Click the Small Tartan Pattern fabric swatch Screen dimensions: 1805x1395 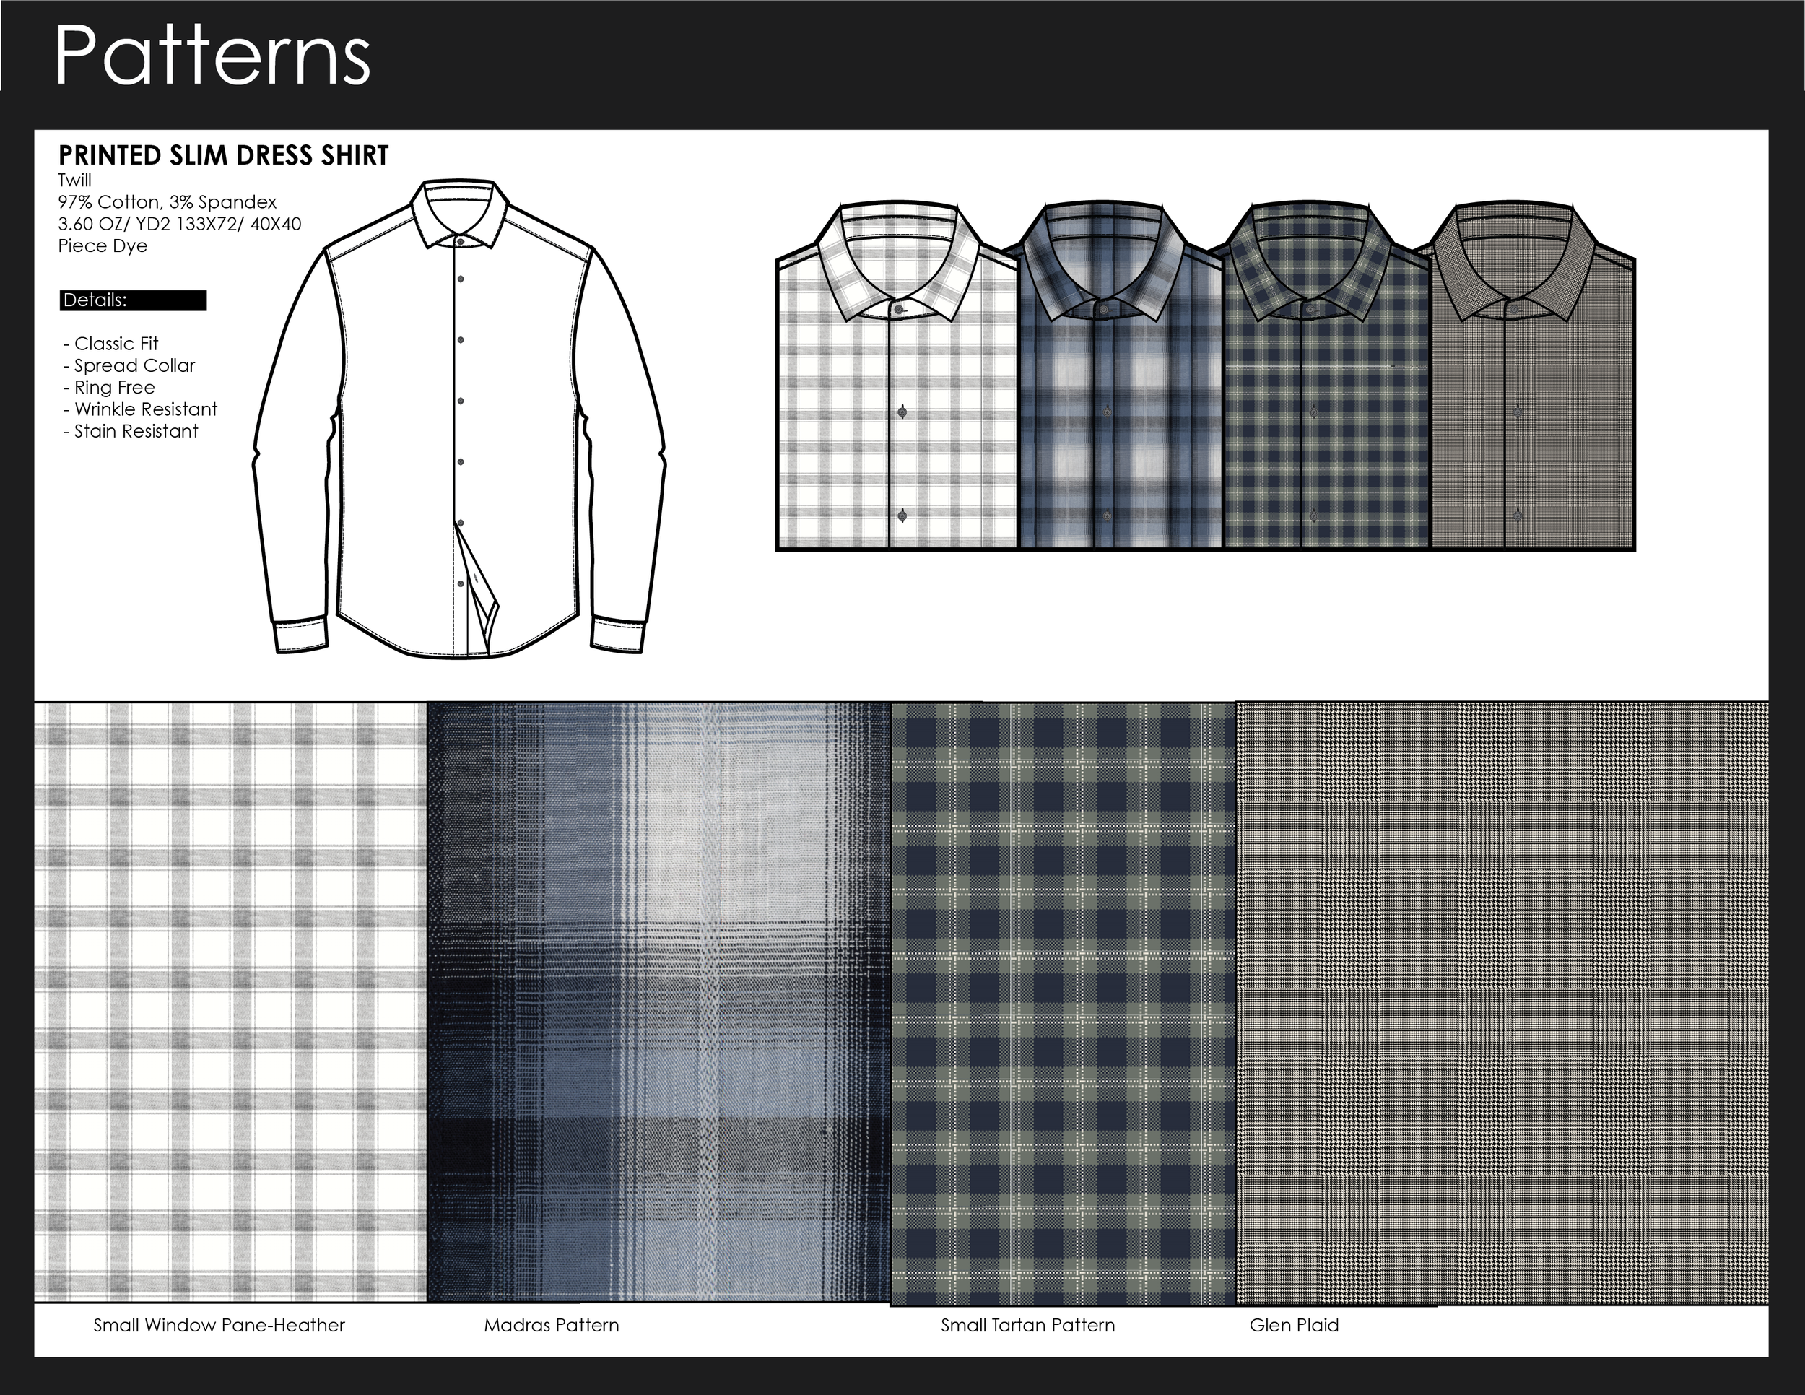(x=1063, y=1003)
